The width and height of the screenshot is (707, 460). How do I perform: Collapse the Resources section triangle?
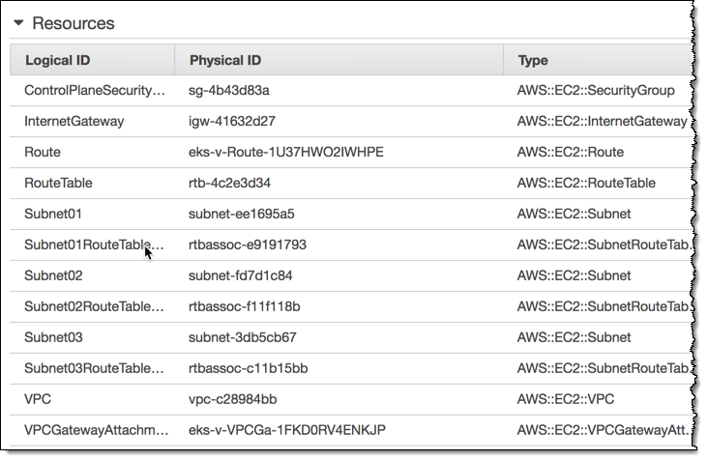click(18, 22)
